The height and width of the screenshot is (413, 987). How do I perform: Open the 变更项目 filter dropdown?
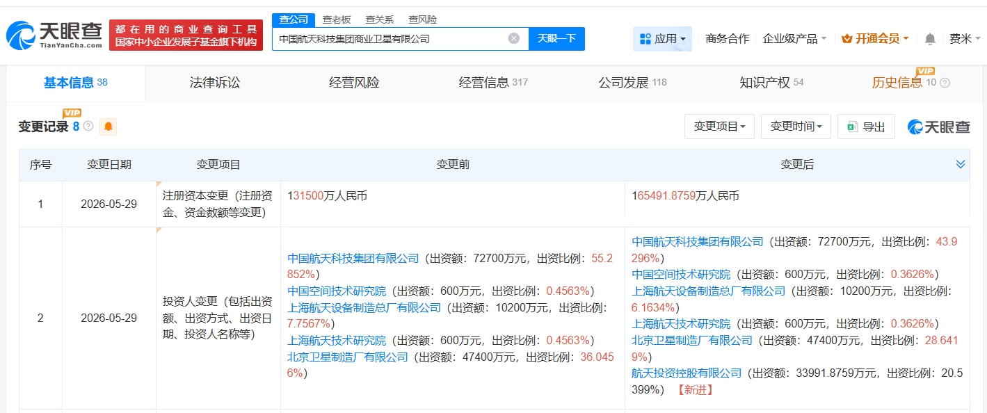(x=719, y=127)
